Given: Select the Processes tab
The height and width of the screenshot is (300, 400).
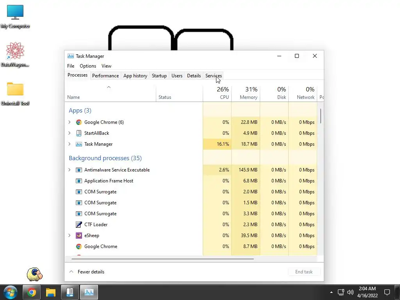Looking at the screenshot, I should (77, 75).
